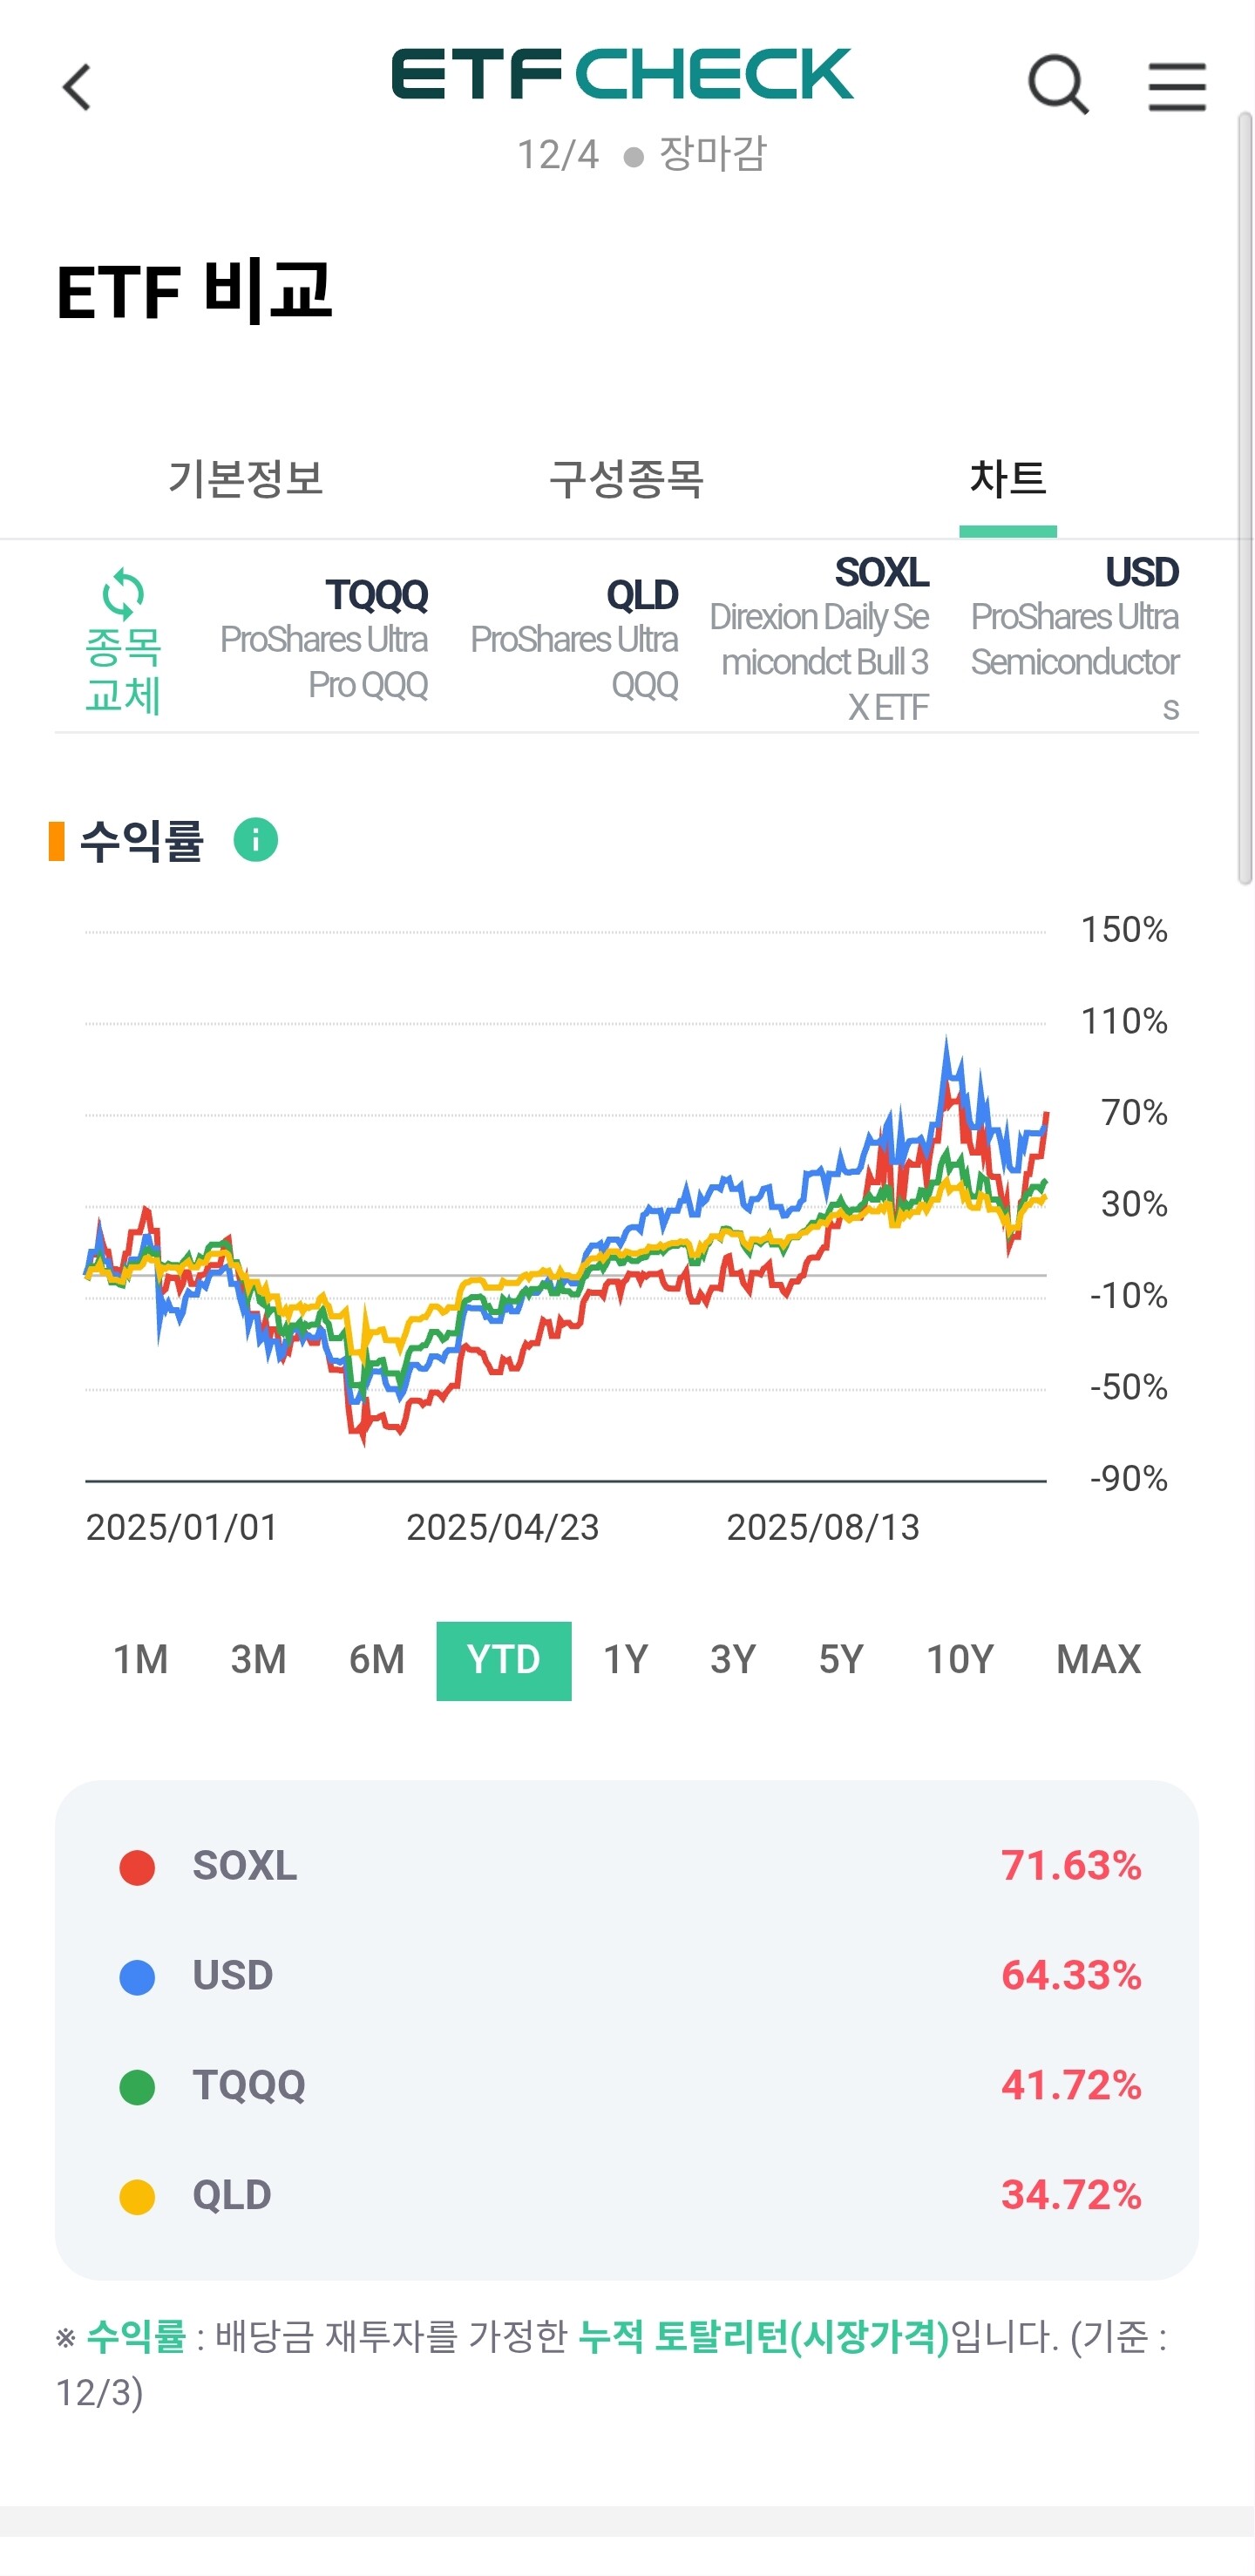1255x2576 pixels.
Task: Open search with magnifier icon
Action: (1057, 85)
